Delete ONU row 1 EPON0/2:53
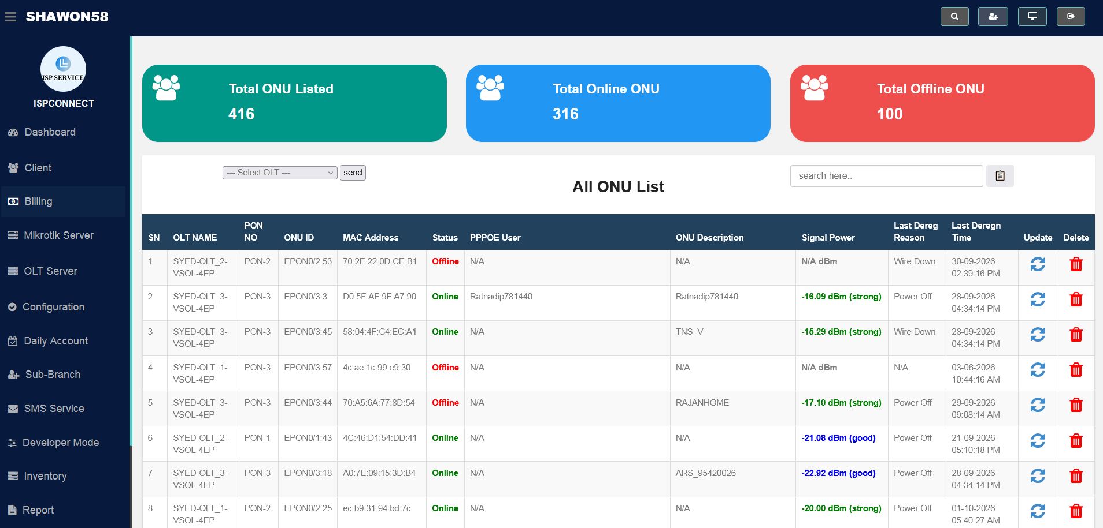 [x=1076, y=264]
